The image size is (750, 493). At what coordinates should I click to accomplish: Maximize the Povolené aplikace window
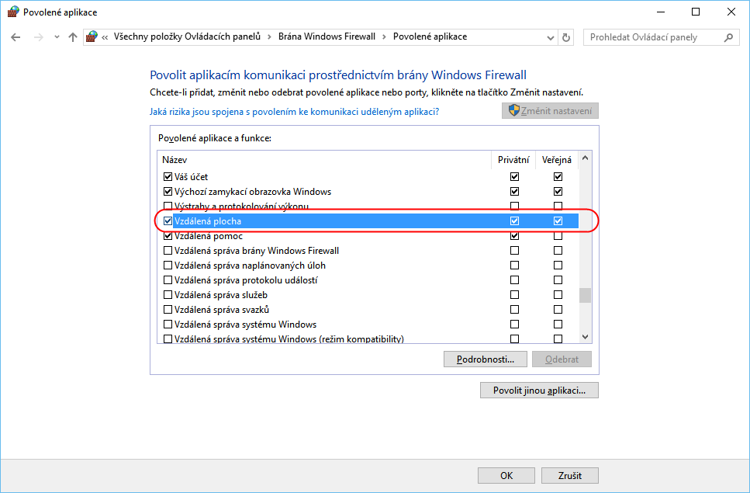pos(696,12)
